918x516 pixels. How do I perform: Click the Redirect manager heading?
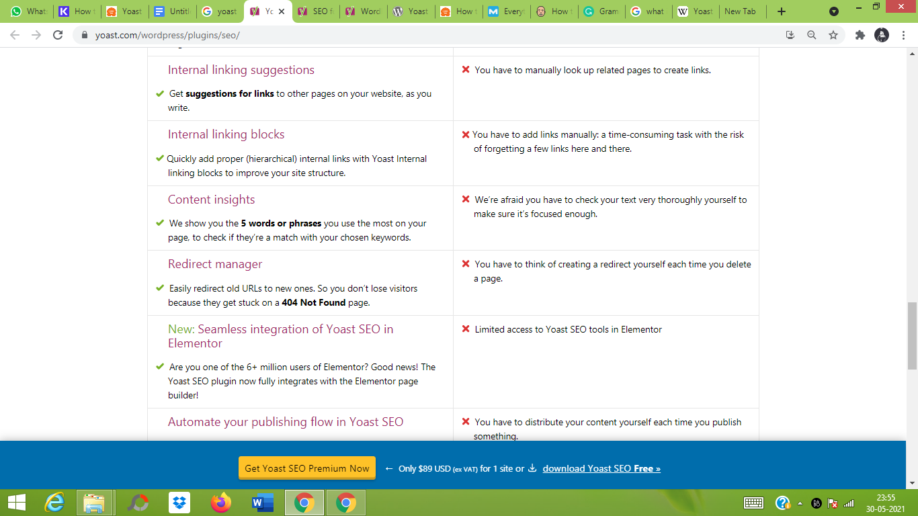tap(215, 264)
